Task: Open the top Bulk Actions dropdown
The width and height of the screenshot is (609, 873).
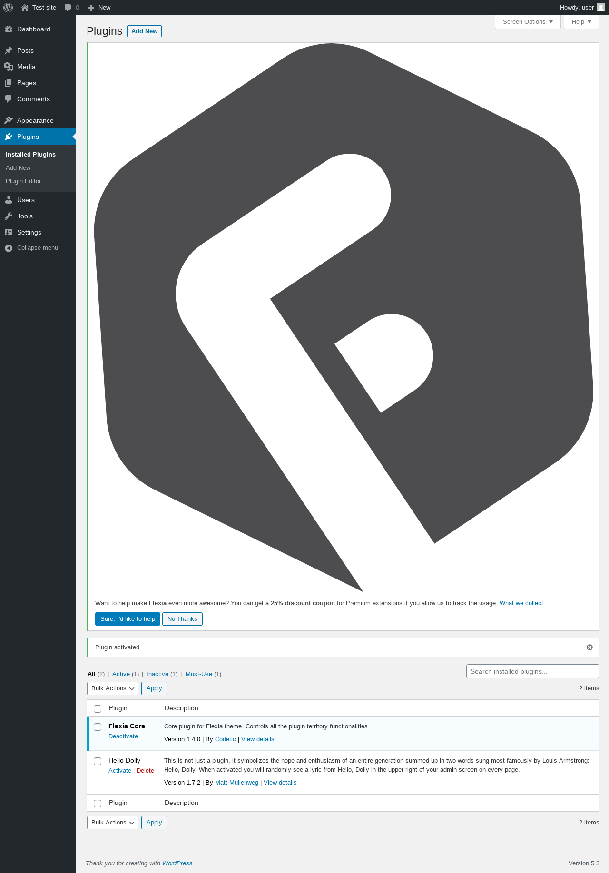Action: tap(113, 688)
